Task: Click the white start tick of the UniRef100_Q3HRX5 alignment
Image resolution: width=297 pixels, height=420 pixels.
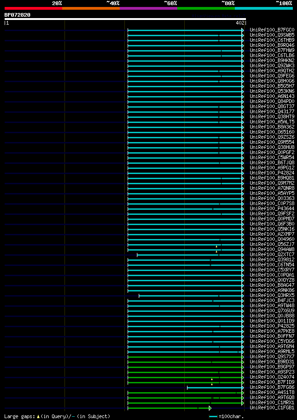Action: click(x=139, y=296)
